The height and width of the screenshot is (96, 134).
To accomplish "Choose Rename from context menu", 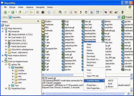I will click(x=90, y=53).
